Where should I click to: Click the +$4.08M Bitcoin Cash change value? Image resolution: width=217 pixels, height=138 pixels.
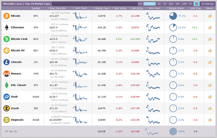135,39
